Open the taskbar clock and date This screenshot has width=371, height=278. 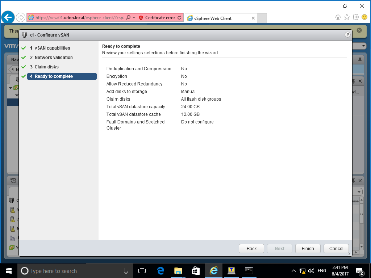tap(340, 271)
